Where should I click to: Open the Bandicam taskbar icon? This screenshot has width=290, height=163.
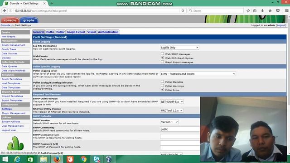[70, 159]
